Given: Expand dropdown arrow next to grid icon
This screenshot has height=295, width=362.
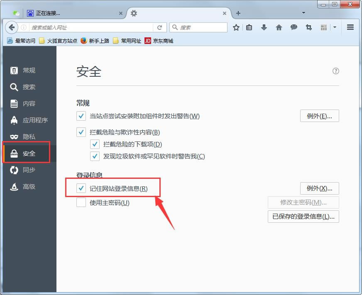Looking at the screenshot, I should [x=335, y=27].
